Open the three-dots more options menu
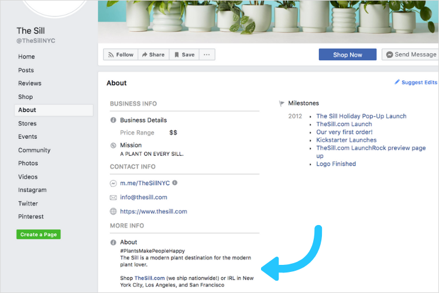Viewport: 439px width, 293px height. coord(207,54)
